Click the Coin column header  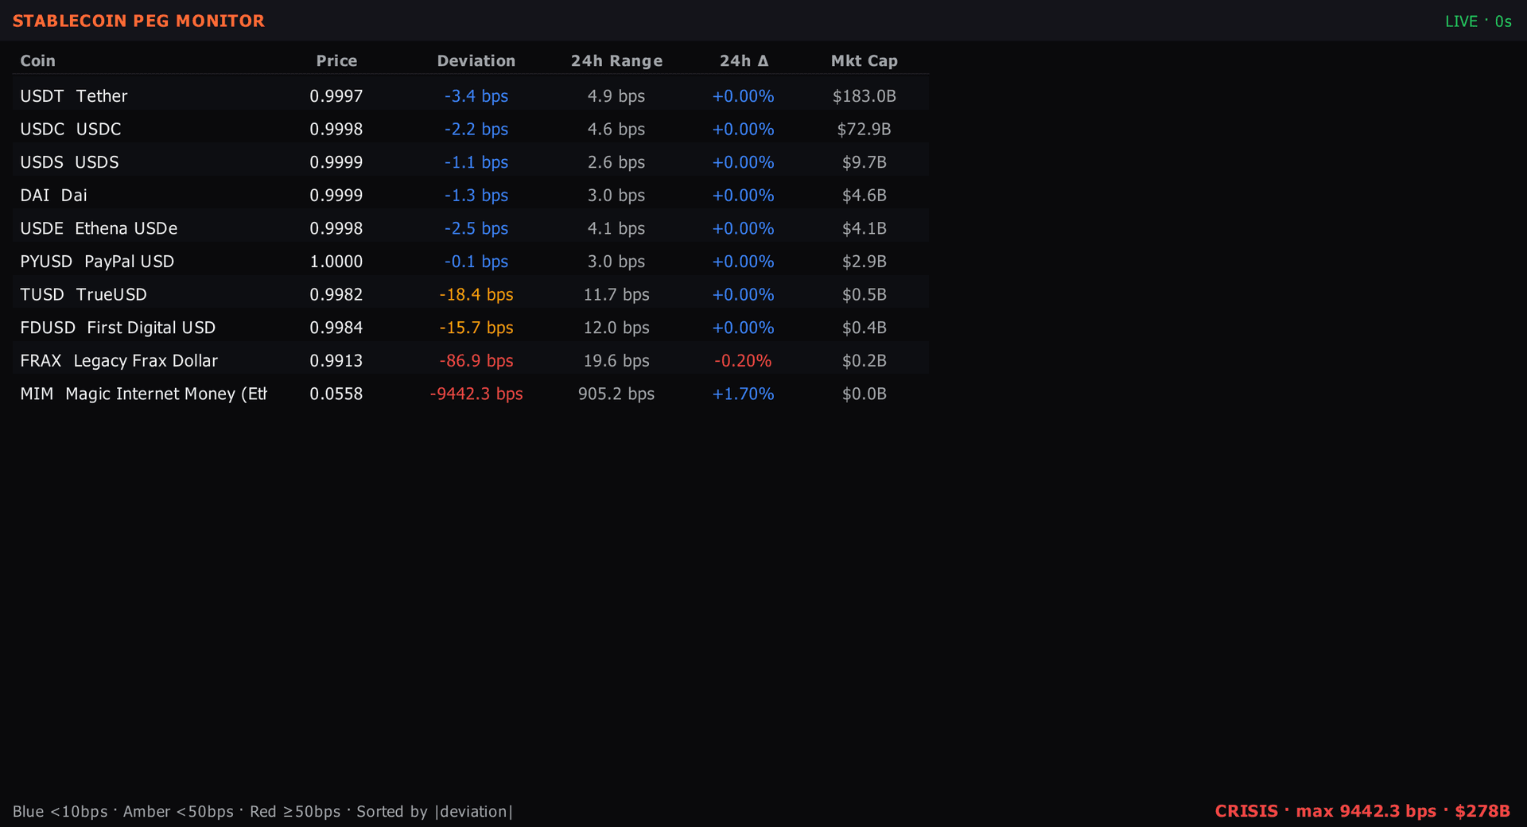tap(37, 61)
